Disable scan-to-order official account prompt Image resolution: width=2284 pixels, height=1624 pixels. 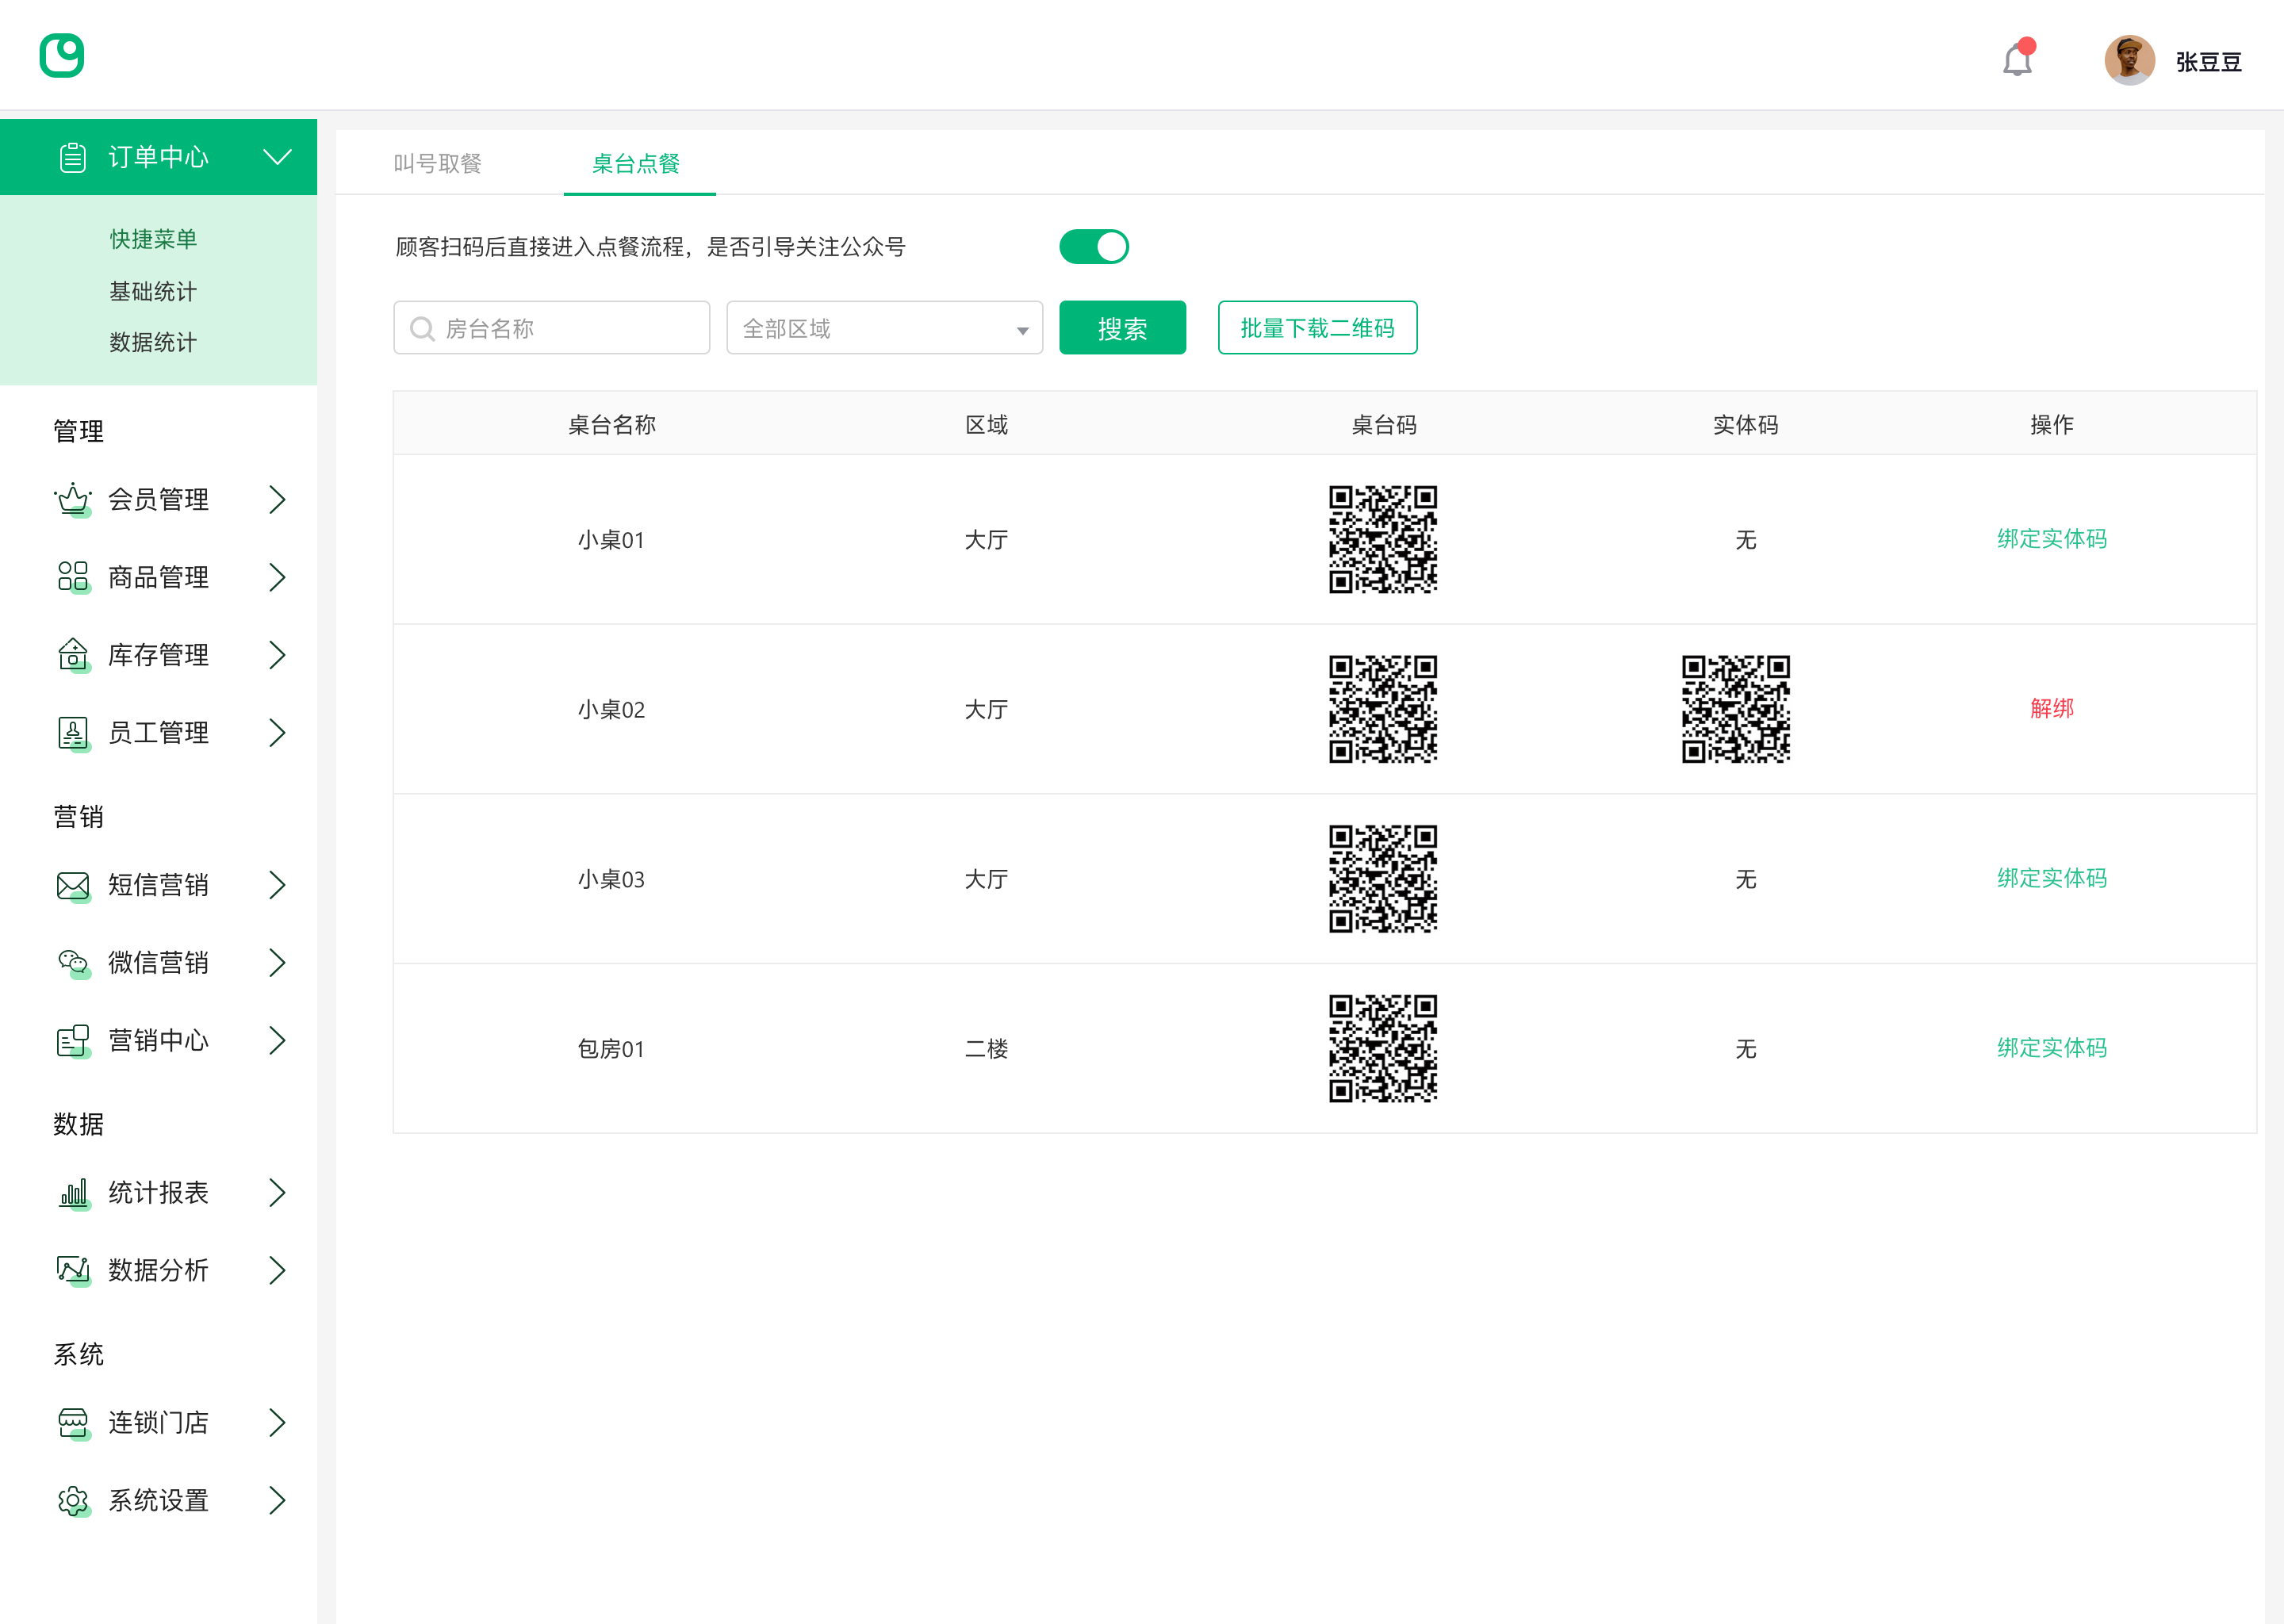click(1094, 246)
